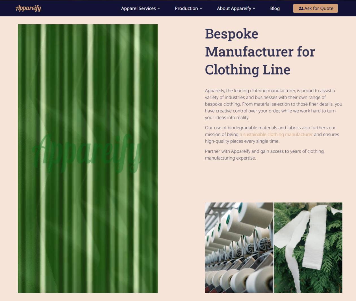Click the Appareify logo in the header

pyautogui.click(x=29, y=8)
